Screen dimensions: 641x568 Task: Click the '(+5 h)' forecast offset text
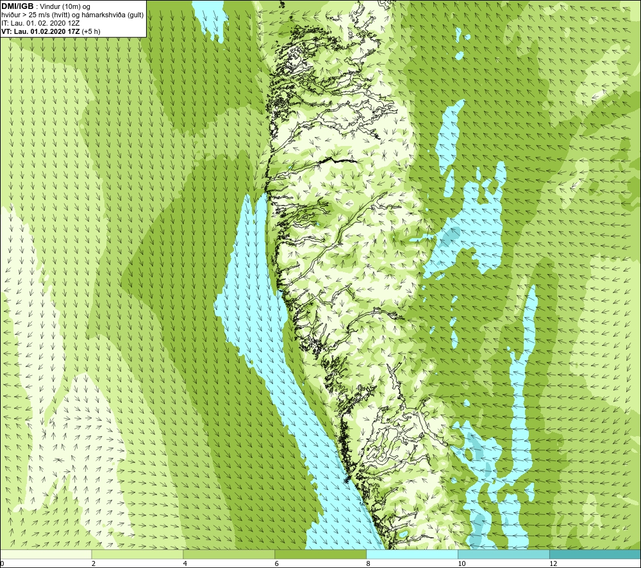(x=91, y=31)
